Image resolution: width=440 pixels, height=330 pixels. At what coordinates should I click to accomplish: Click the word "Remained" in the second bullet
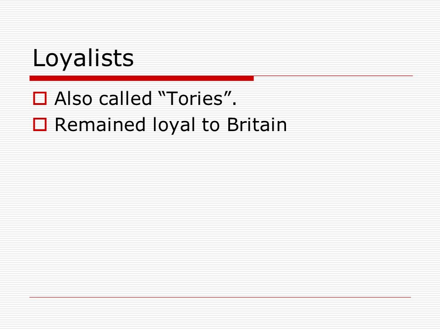[x=100, y=124]
